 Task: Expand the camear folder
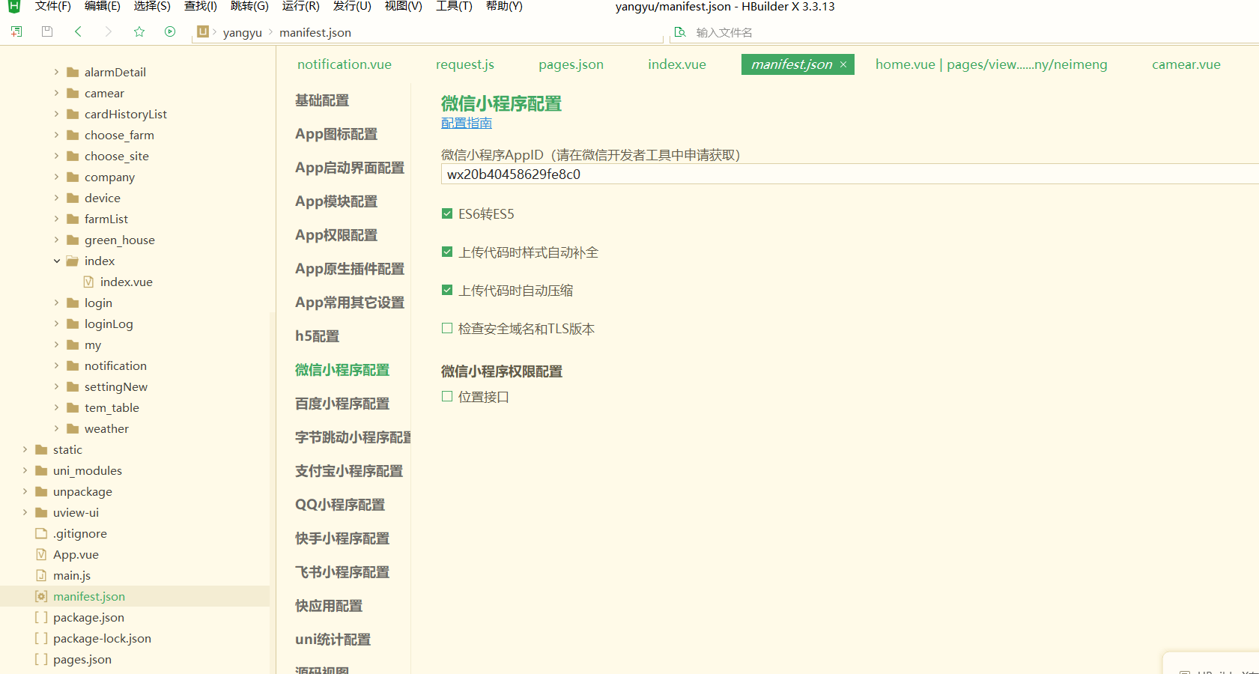[x=57, y=93]
